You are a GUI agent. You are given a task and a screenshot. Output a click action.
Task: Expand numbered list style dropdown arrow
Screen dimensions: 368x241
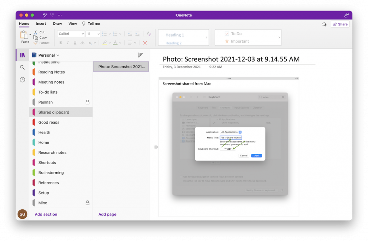[120, 34]
